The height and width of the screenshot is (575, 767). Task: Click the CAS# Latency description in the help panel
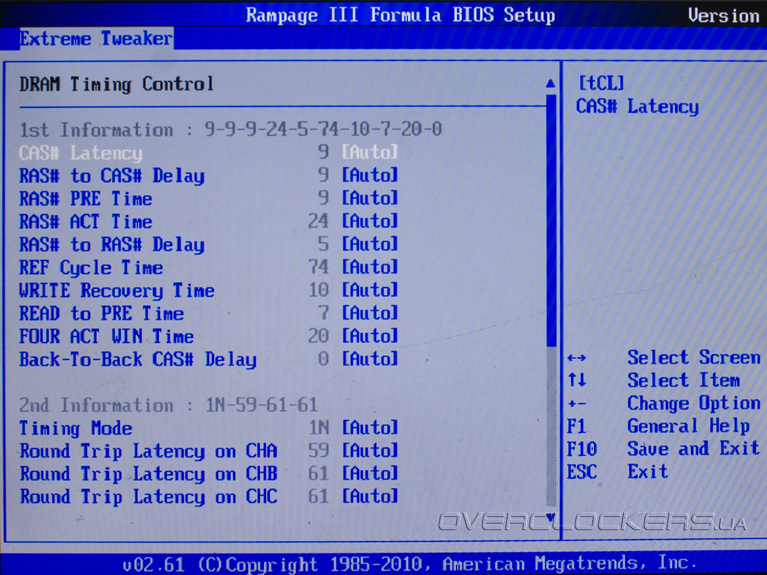coord(638,107)
